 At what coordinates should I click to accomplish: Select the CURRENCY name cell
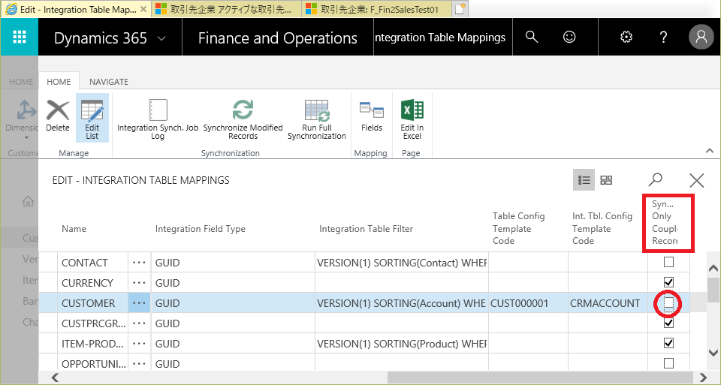tap(93, 282)
